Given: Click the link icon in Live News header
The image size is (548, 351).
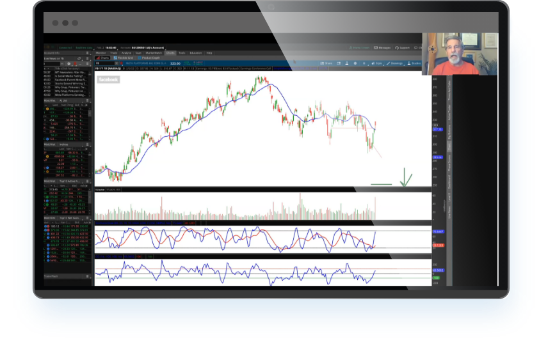Looking at the screenshot, I should (79, 59).
